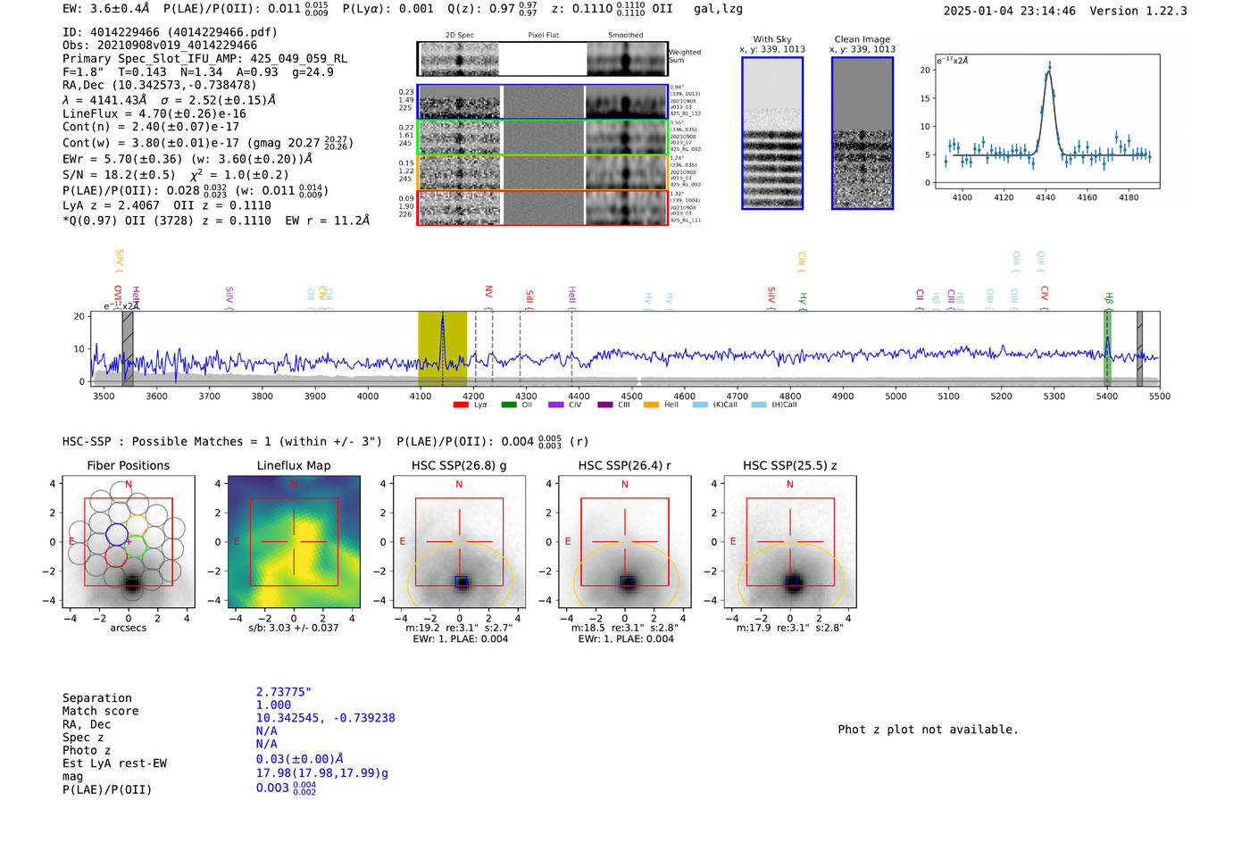
Task: Click the blue RA, Dec value 10.342545, -0.739238
Action: (326, 718)
